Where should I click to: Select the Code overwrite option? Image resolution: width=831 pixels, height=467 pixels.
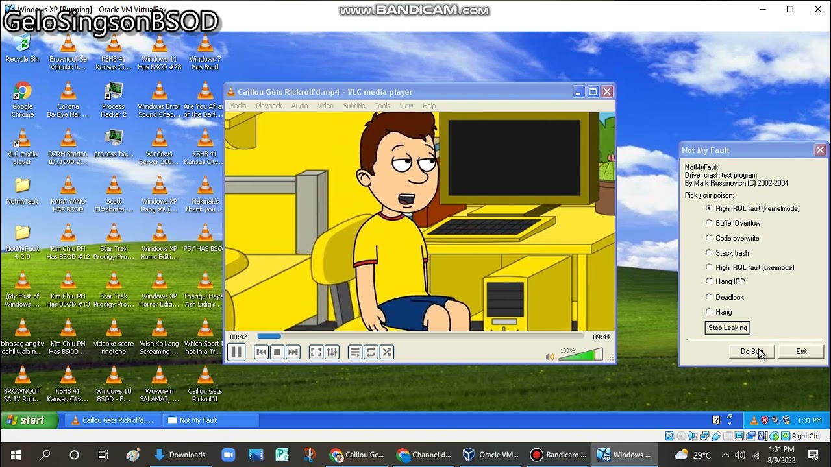(x=732, y=238)
